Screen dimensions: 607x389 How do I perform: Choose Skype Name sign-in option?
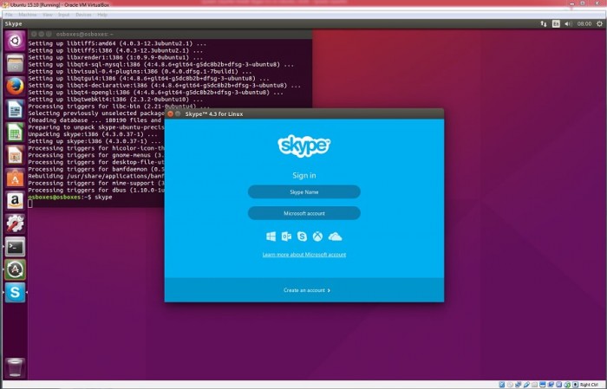[303, 191]
